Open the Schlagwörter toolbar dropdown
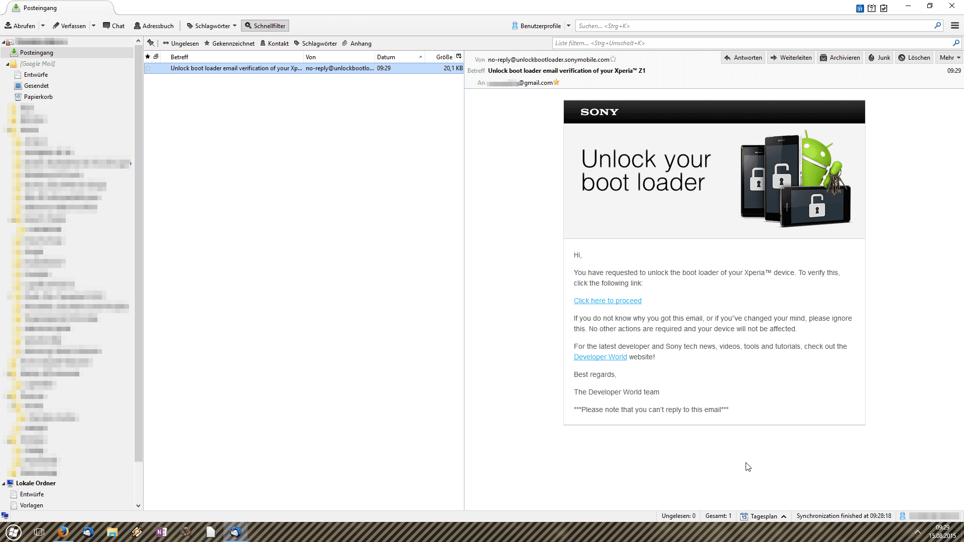The height and width of the screenshot is (542, 964). (x=211, y=26)
